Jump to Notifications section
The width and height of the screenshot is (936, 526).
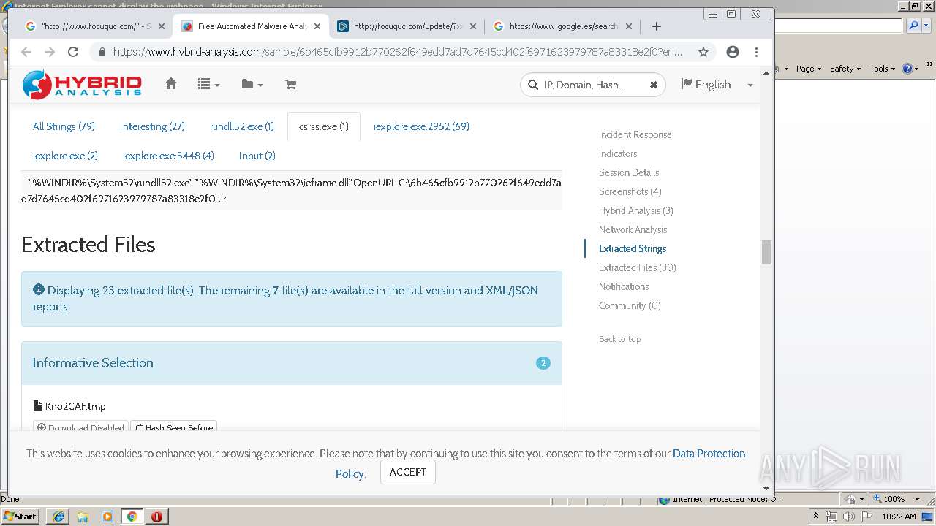pyautogui.click(x=624, y=286)
